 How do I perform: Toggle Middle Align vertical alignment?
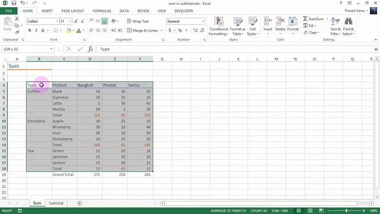click(98, 21)
